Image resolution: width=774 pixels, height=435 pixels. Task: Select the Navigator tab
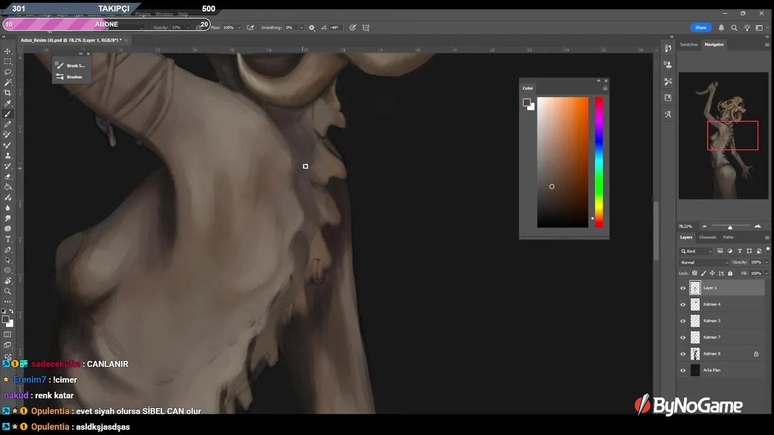714,44
